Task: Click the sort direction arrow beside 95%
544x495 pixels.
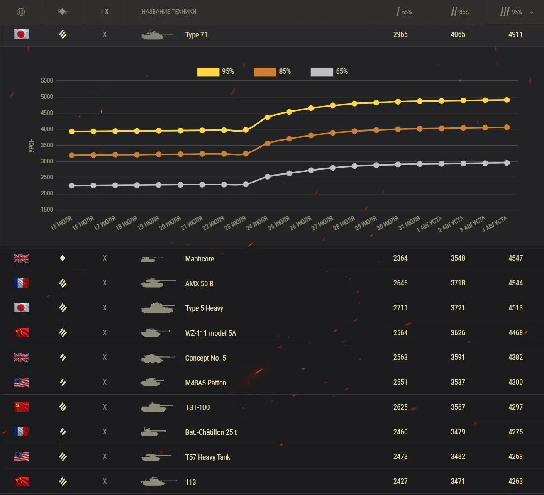Action: coord(532,12)
